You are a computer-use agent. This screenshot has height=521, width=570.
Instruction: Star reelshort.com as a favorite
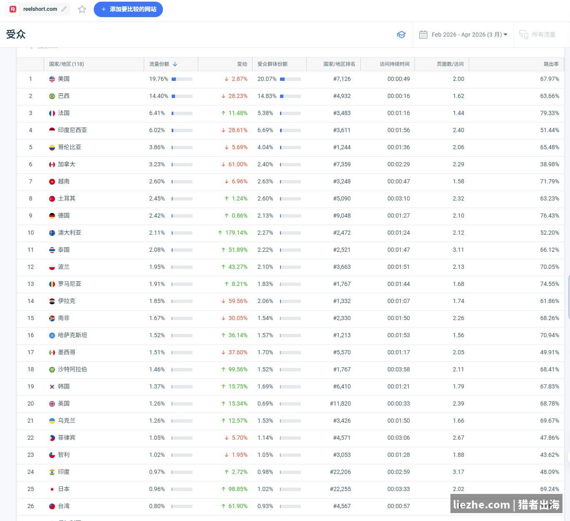point(82,9)
